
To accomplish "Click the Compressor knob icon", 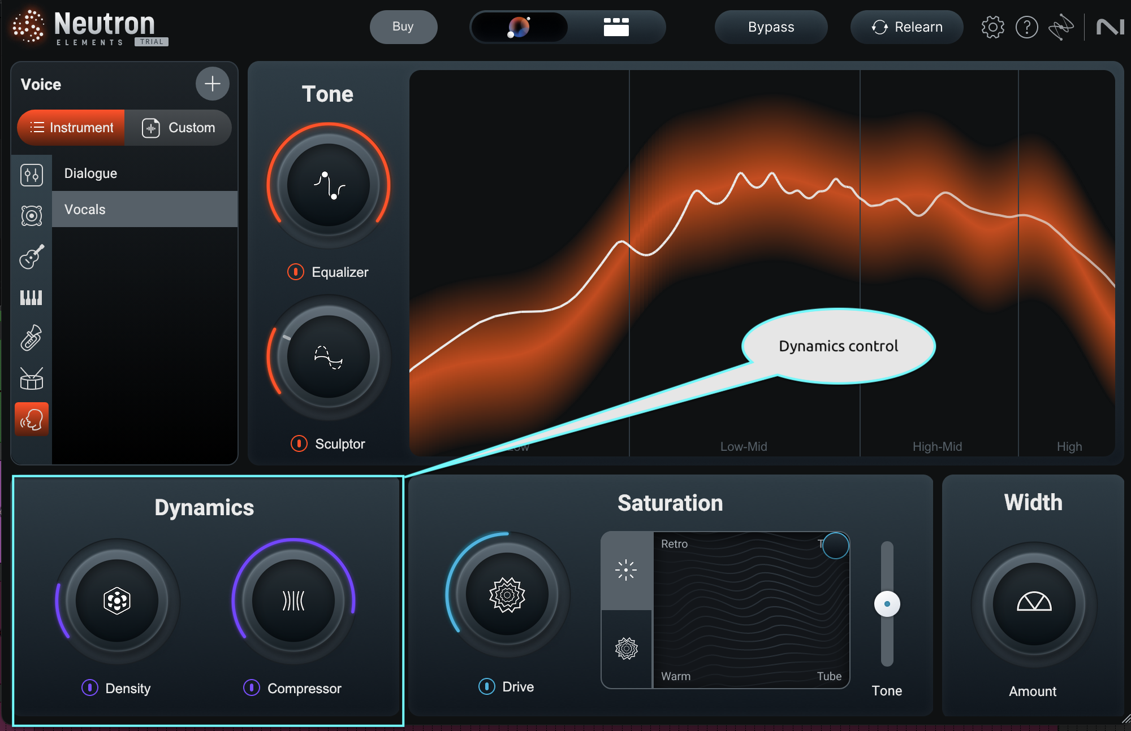I will click(x=293, y=601).
